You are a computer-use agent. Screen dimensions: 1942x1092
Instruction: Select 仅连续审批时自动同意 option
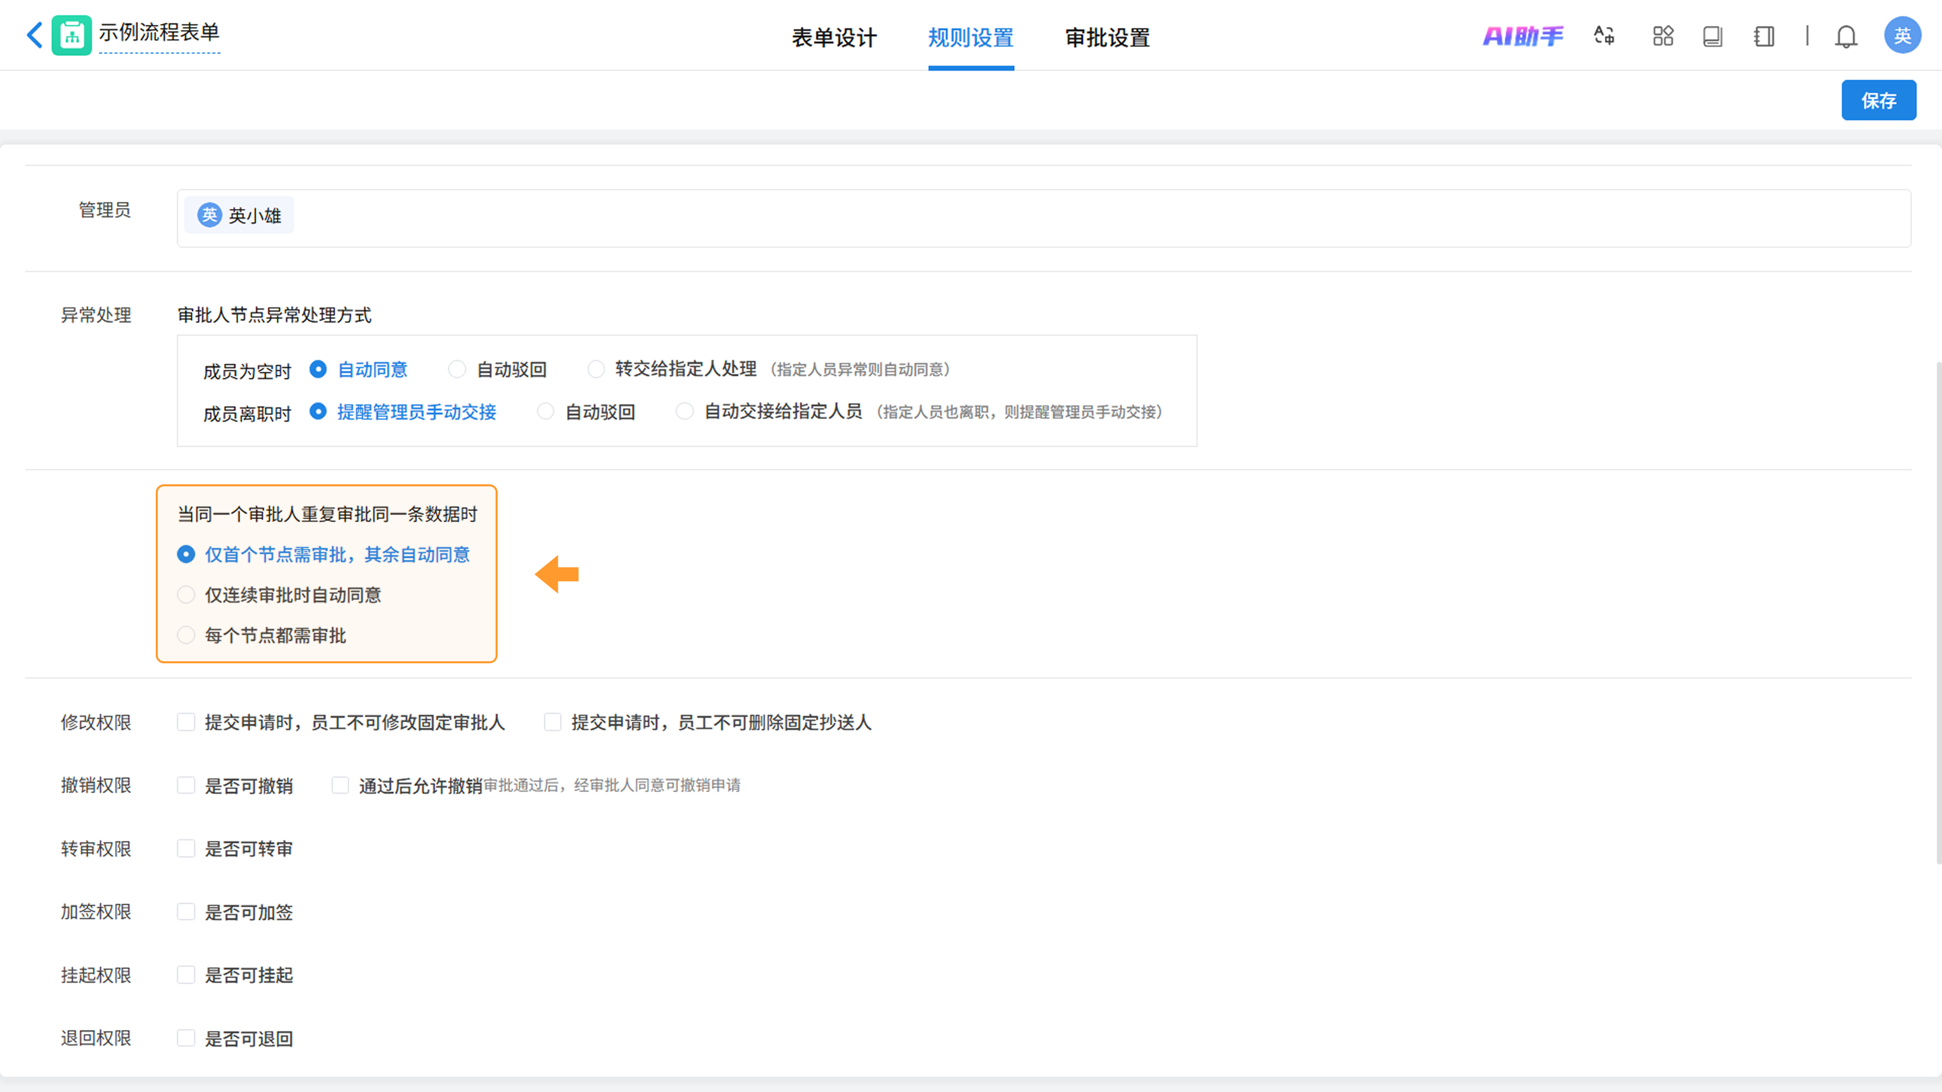(x=186, y=595)
